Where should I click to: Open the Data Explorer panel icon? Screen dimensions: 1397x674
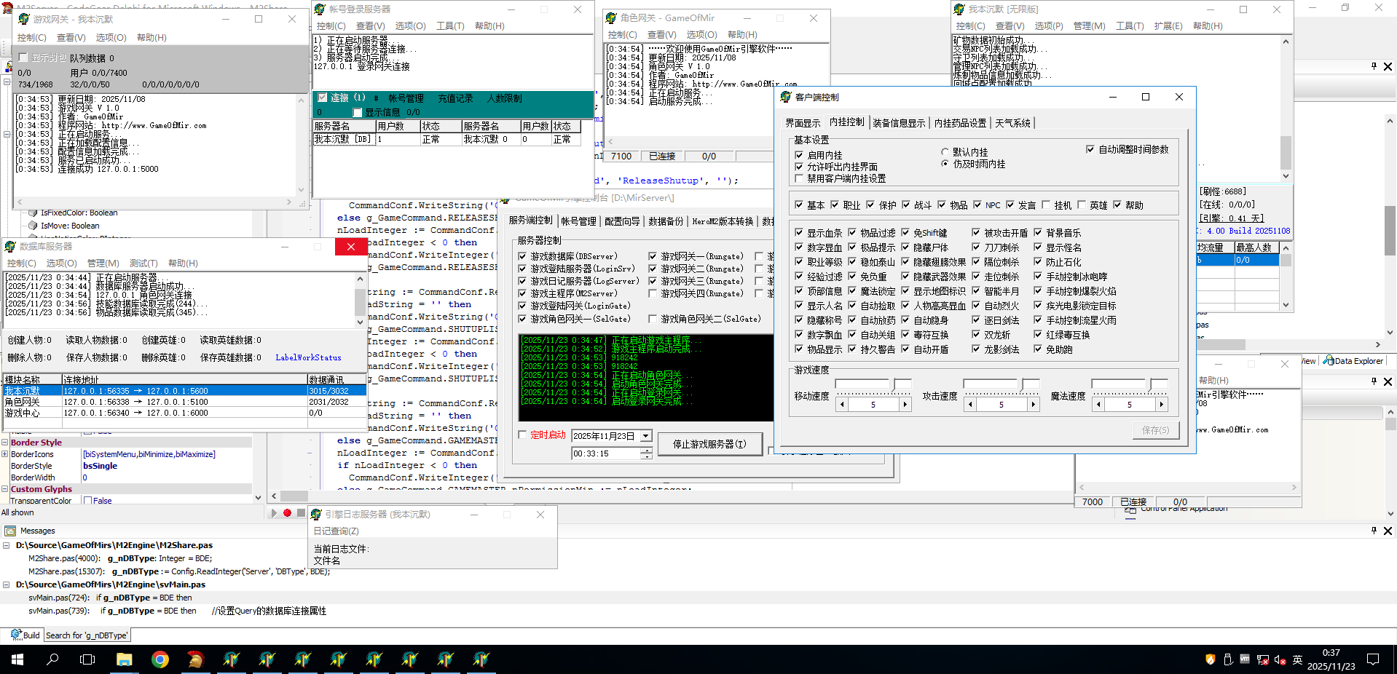click(x=1329, y=360)
